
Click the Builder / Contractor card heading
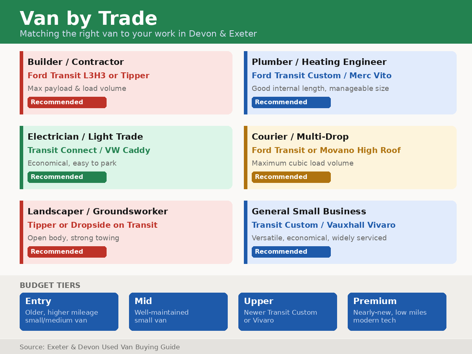point(76,62)
